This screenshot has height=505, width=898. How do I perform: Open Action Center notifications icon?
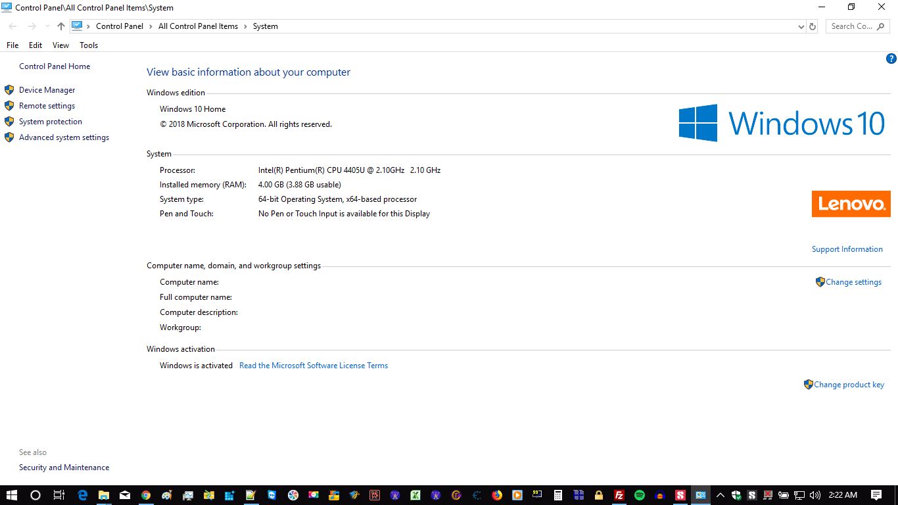pyautogui.click(x=876, y=495)
